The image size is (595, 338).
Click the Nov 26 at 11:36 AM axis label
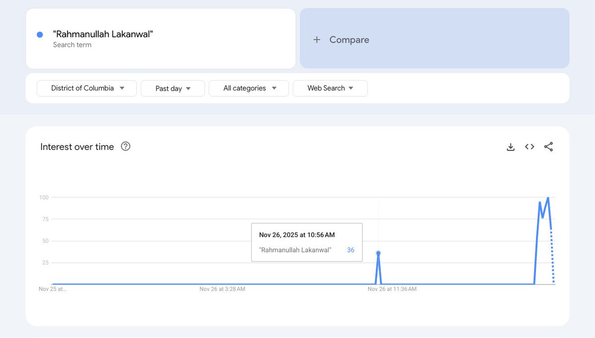[391, 289]
